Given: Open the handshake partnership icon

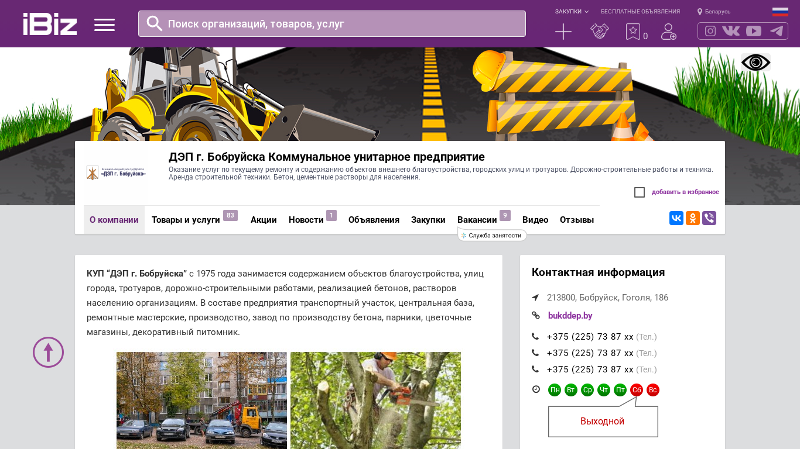Looking at the screenshot, I should coord(600,32).
